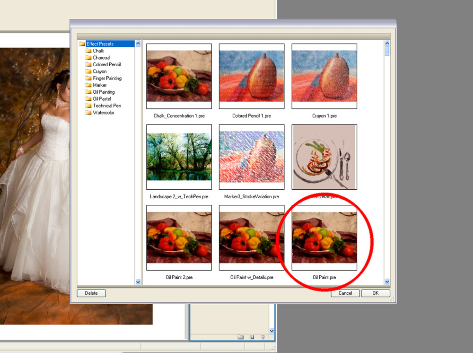
Task: Click the Marker3_StrokeVariation.pre label
Action: point(252,197)
